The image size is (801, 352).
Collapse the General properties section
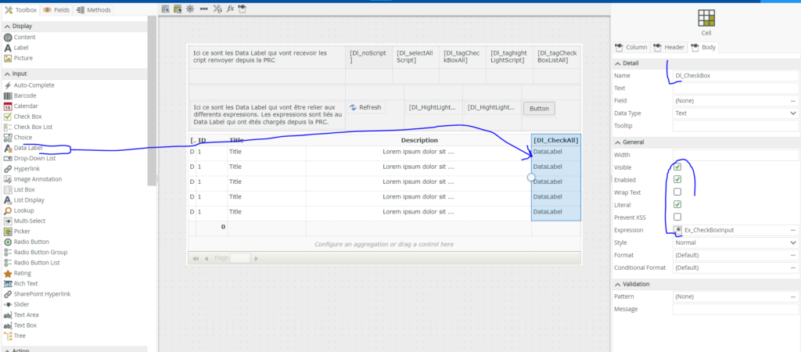tap(618, 142)
